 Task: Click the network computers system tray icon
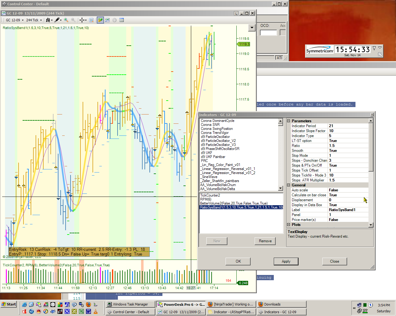pos(359,305)
